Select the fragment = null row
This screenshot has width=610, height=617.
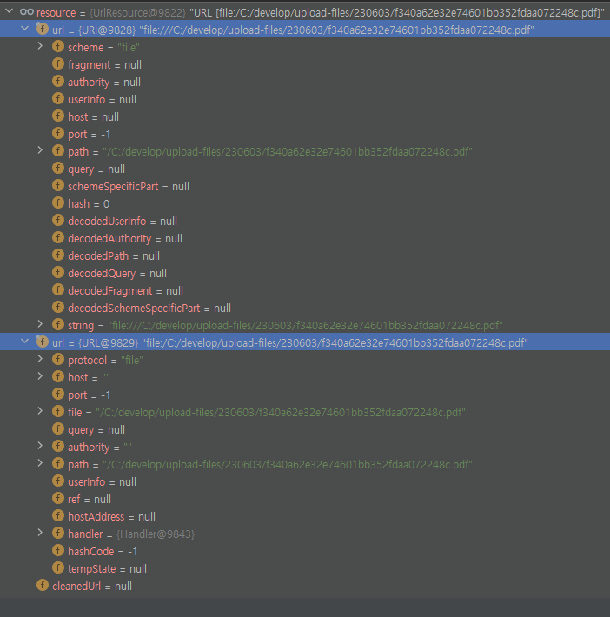click(x=305, y=64)
